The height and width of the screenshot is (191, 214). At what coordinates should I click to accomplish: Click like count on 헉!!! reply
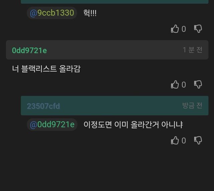click(184, 29)
